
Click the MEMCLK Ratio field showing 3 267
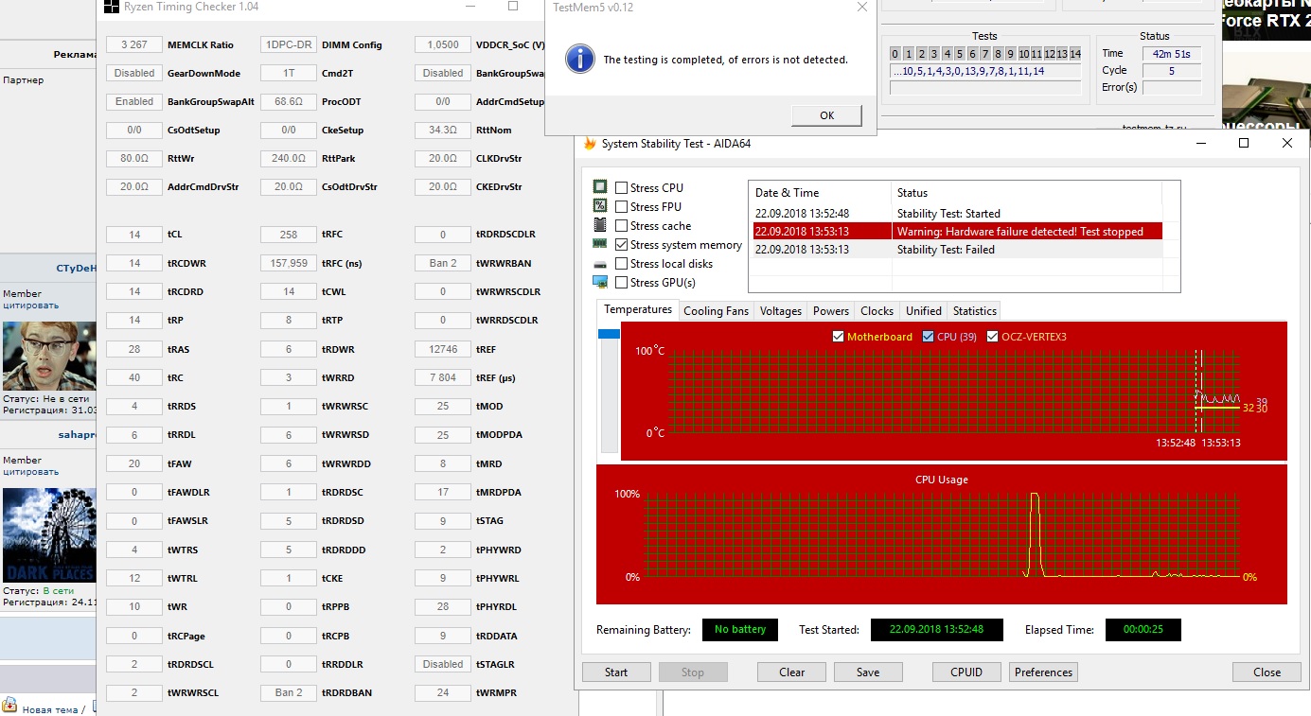click(x=134, y=44)
